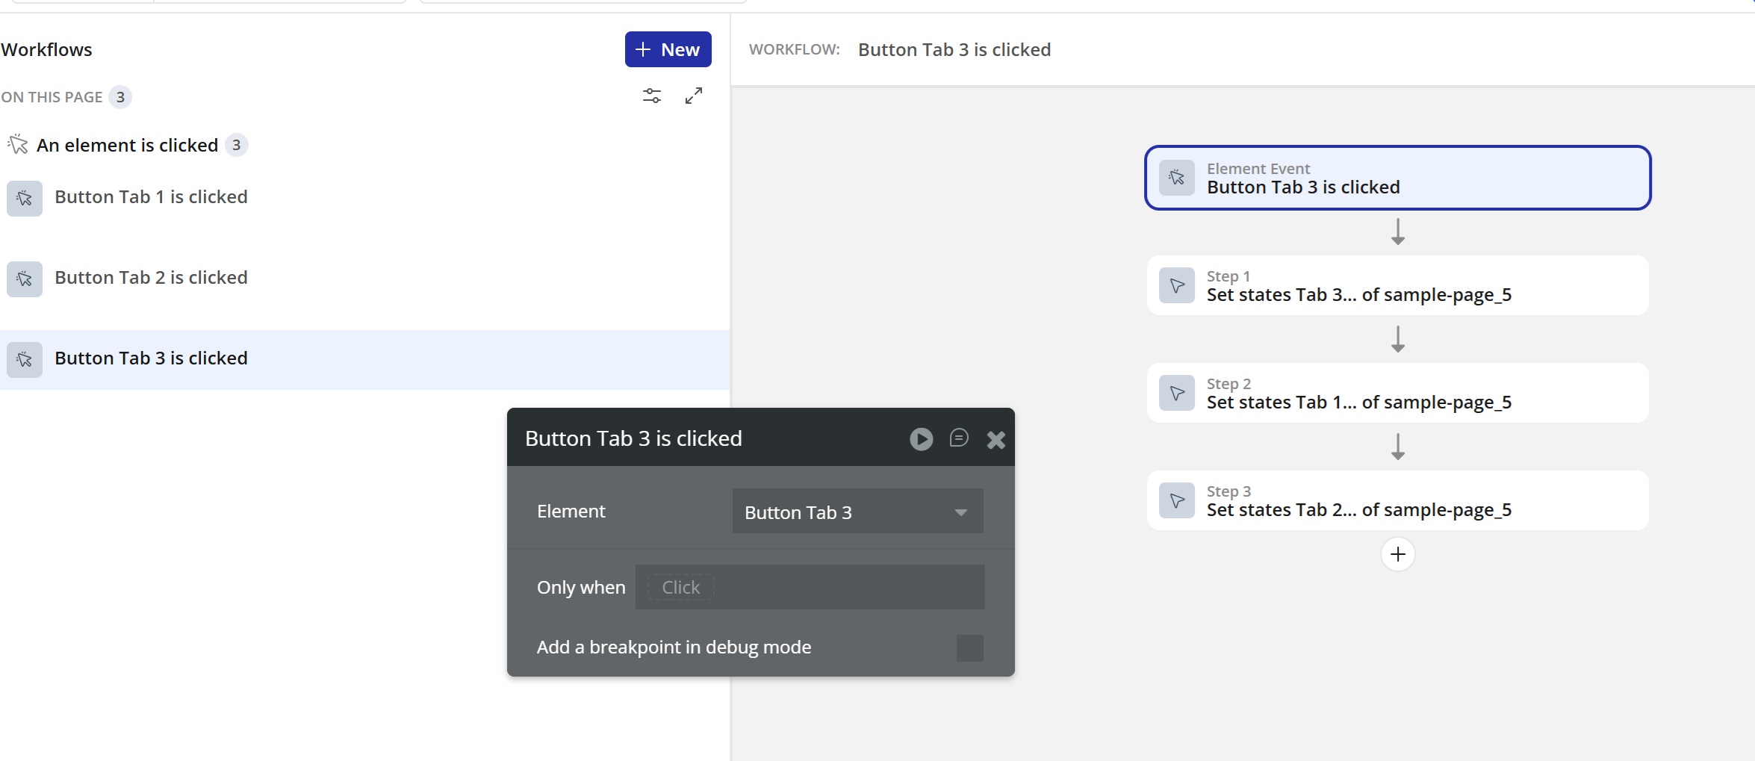The height and width of the screenshot is (761, 1755).
Task: Select Button Tab 3 is clicked in list
Action: click(x=364, y=359)
